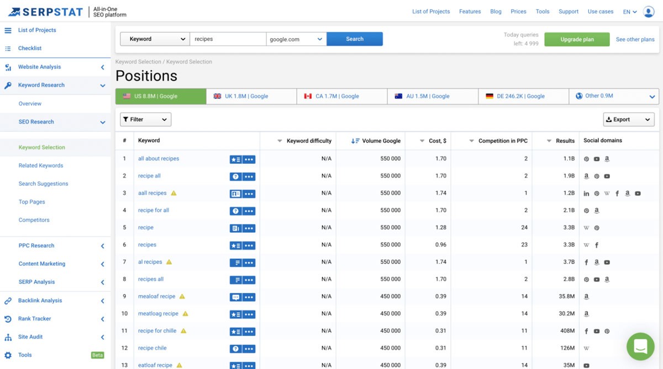Image resolution: width=663 pixels, height=369 pixels.
Task: Open the Features menu in the top bar
Action: coord(470,11)
